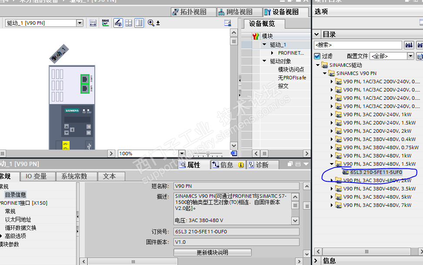Click the float inspector window icon

tap(290, 164)
